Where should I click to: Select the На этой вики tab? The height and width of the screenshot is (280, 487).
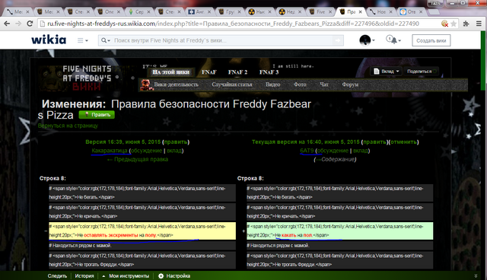[170, 72]
